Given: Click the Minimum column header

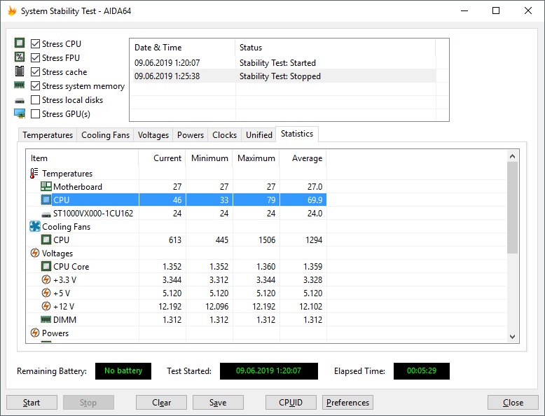Looking at the screenshot, I should click(x=209, y=158).
